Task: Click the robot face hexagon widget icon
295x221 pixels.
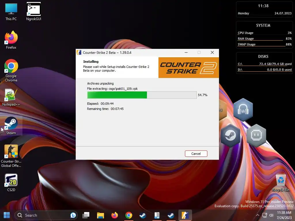Action: pos(256,135)
